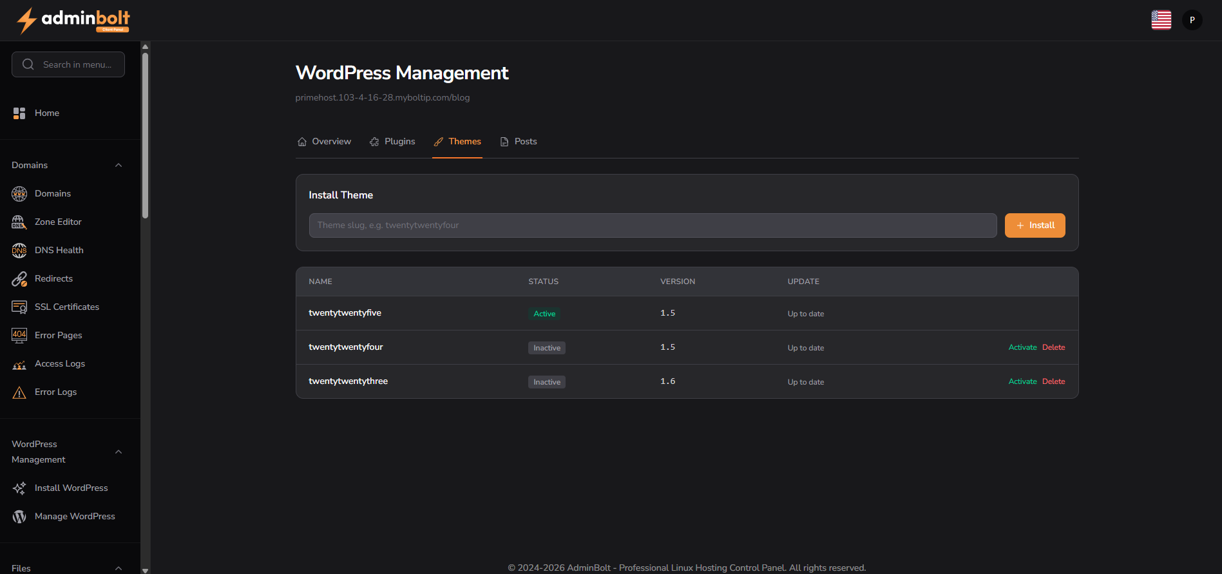Click the Active status badge
The height and width of the screenshot is (574, 1222).
[544, 314]
